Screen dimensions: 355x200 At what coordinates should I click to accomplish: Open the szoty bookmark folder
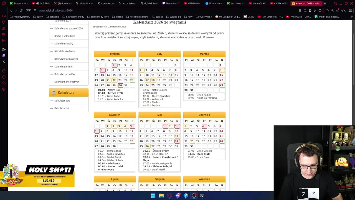[x=38, y=17]
